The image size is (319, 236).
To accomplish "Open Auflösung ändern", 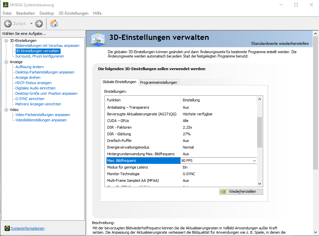I will (x=30, y=67).
